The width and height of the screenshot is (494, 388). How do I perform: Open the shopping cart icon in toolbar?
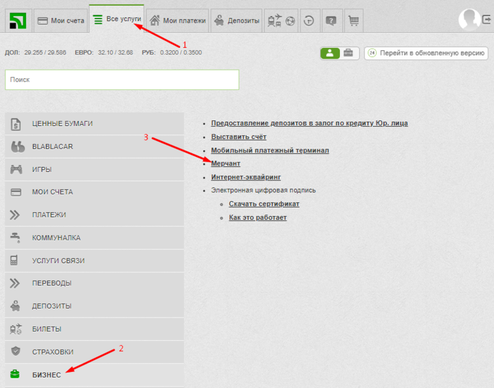pyautogui.click(x=354, y=21)
